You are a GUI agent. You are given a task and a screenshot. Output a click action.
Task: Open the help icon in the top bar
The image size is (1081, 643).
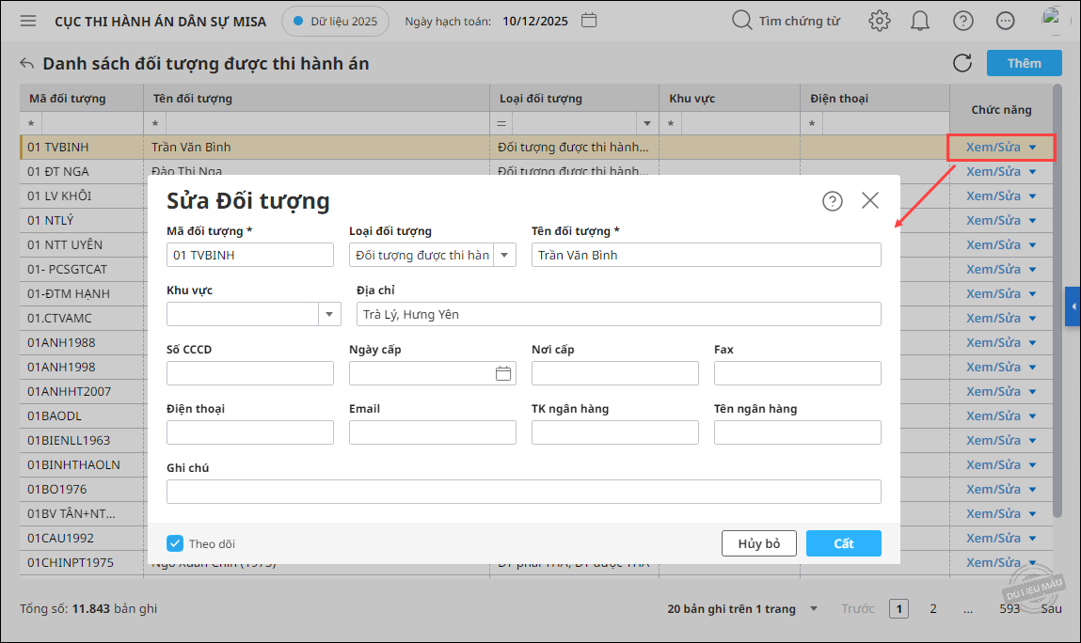click(963, 21)
